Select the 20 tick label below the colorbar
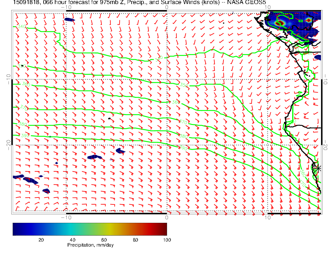The image size is (331, 255). coord(41,240)
